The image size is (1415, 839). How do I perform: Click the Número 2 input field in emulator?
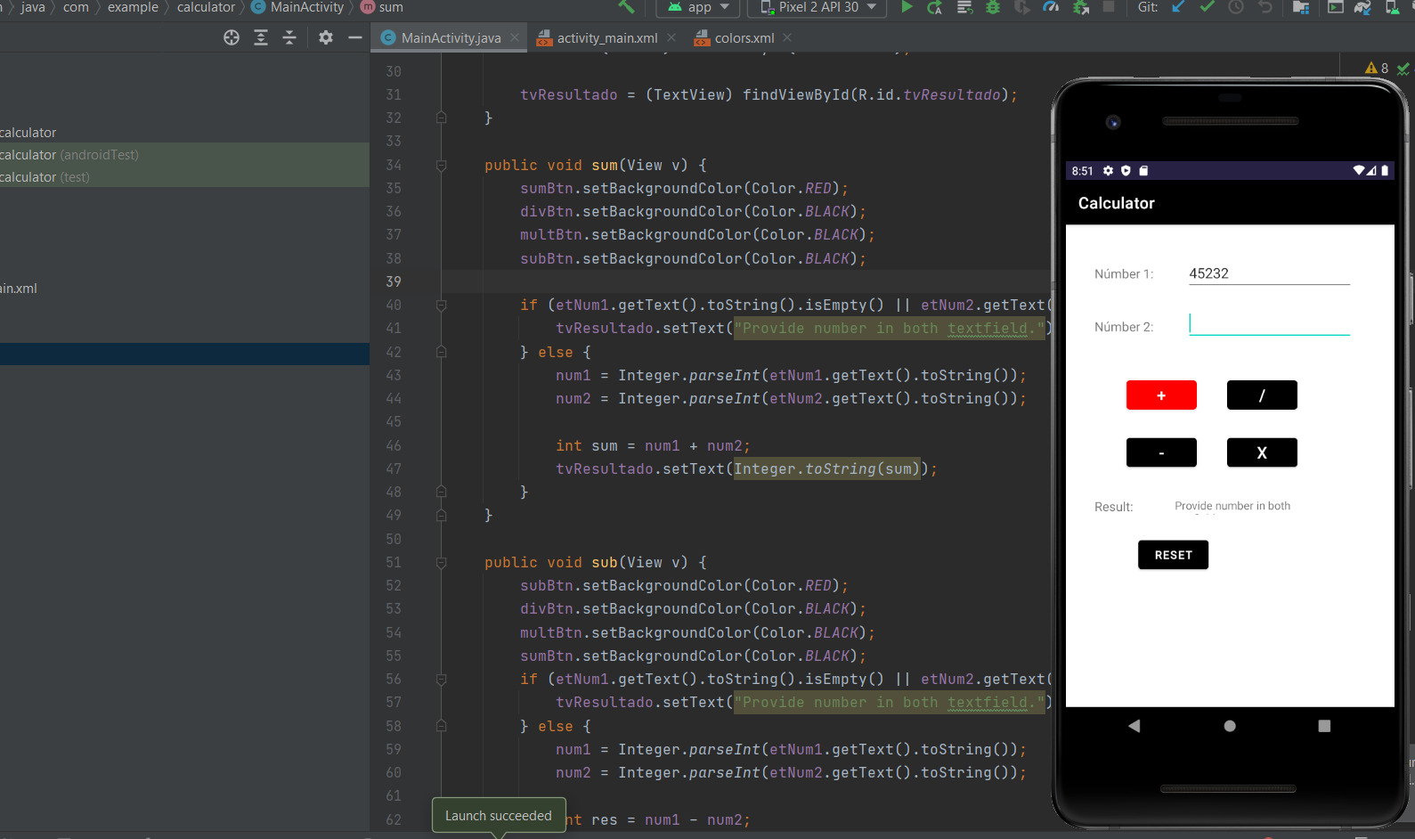coord(1269,324)
